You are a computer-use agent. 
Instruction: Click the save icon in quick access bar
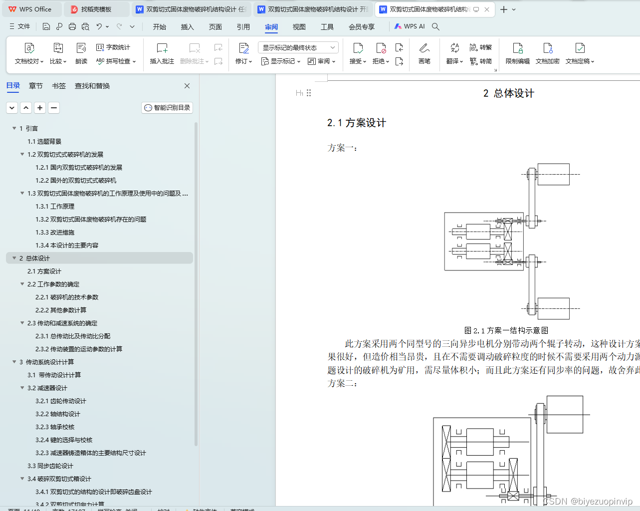pos(46,26)
